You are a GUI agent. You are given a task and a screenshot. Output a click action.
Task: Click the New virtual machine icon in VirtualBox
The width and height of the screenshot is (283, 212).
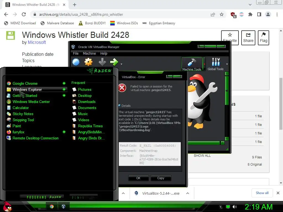point(76,62)
